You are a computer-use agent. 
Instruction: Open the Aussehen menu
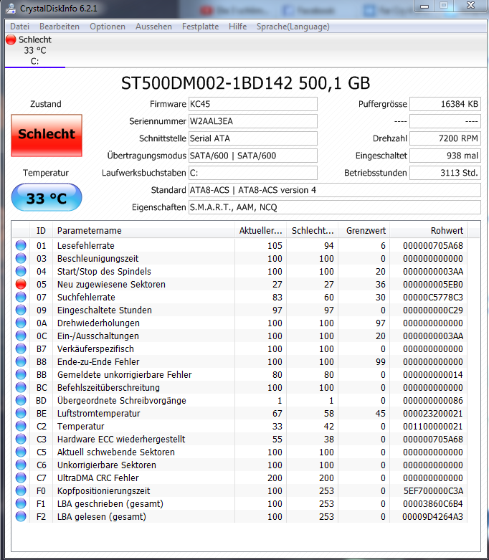[x=153, y=27]
